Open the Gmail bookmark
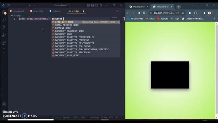 pos(150,19)
